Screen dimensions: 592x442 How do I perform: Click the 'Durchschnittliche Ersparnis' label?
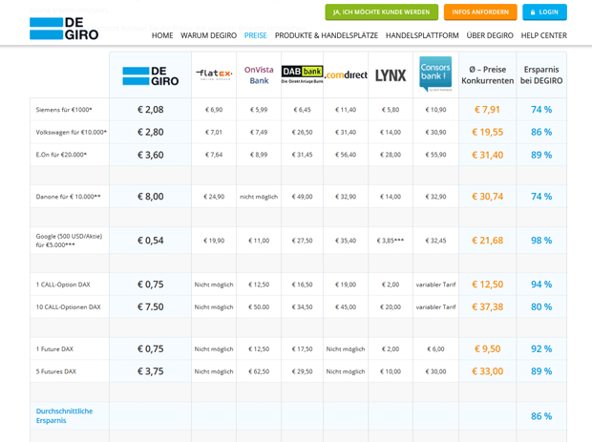tap(64, 415)
